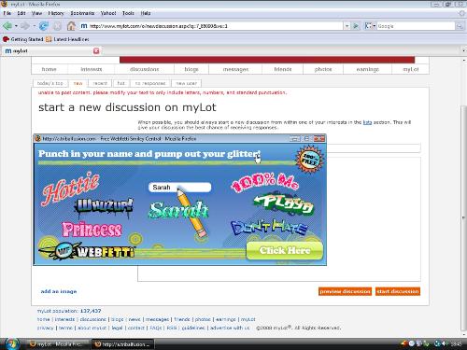This screenshot has width=467, height=350.
Task: Click the search magnifier button
Action: pos(460,26)
